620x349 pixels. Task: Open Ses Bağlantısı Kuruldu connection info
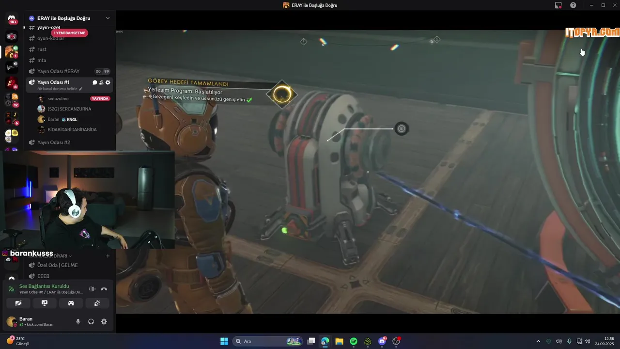coord(44,286)
